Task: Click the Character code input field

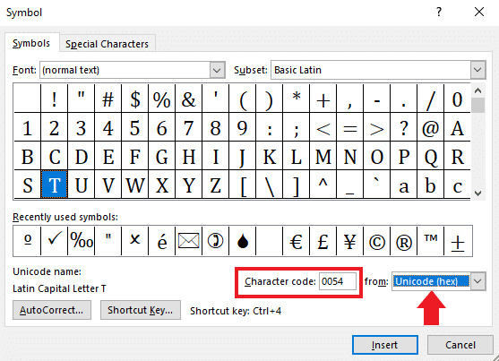Action: coord(338,281)
